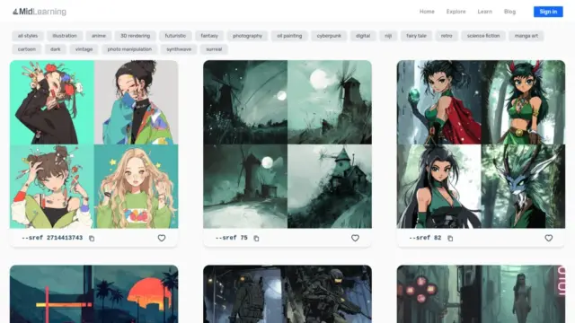575x323 pixels.
Task: Favorite the --sref 75 windmill card
Action: point(356,238)
